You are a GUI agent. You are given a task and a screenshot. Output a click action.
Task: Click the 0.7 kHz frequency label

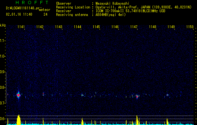(3, 103)
